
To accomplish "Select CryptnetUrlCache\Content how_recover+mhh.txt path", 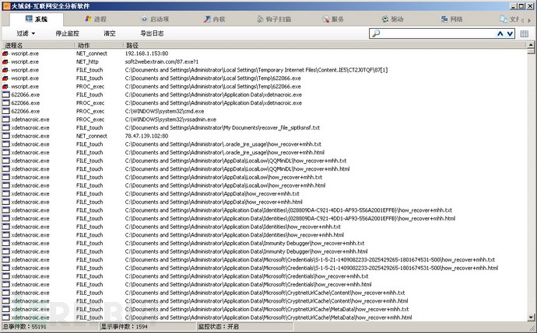I will (x=265, y=293).
